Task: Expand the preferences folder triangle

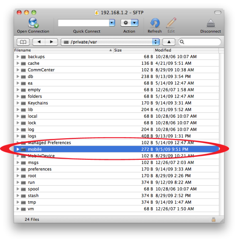Action: [x=18, y=169]
